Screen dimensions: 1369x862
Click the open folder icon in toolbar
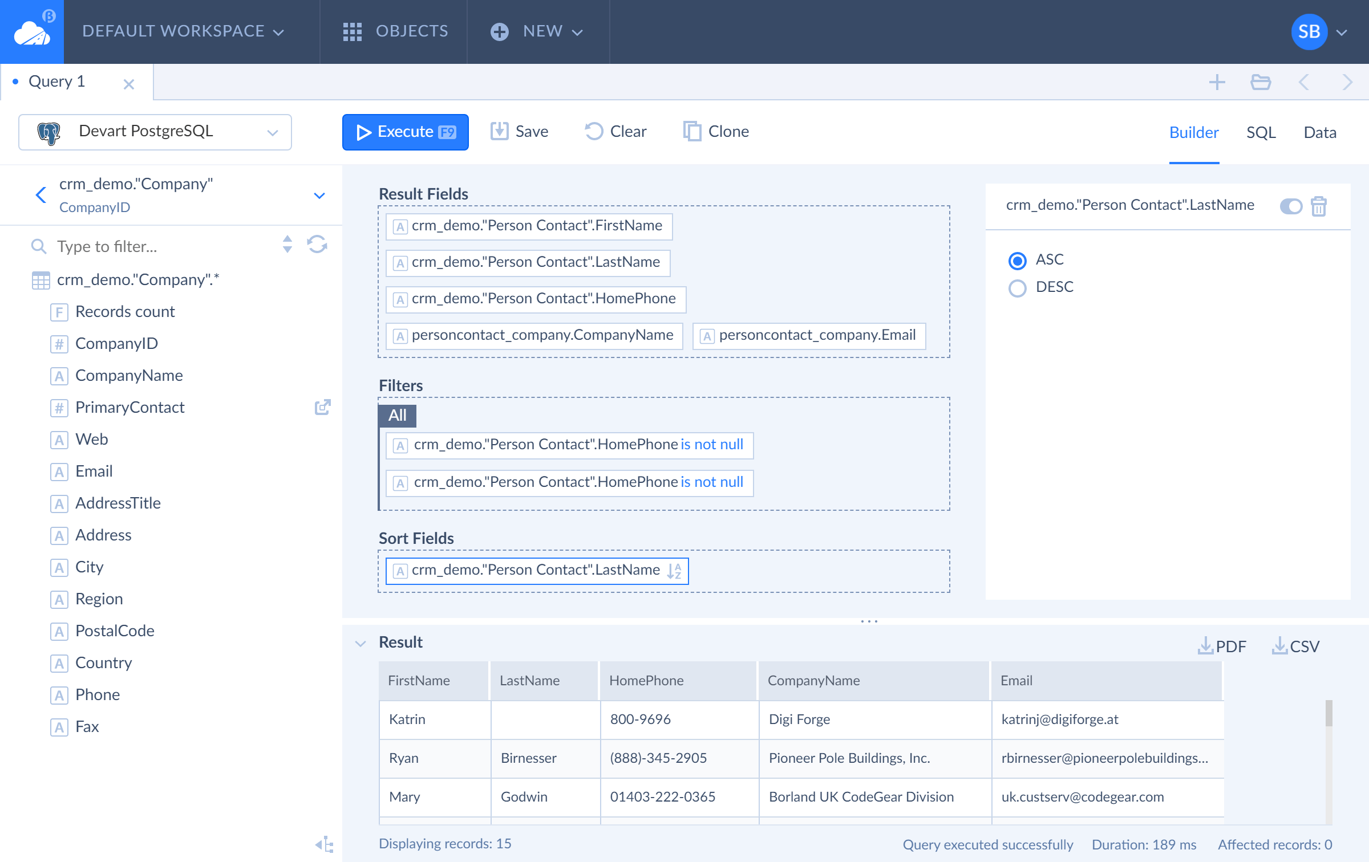coord(1259,82)
